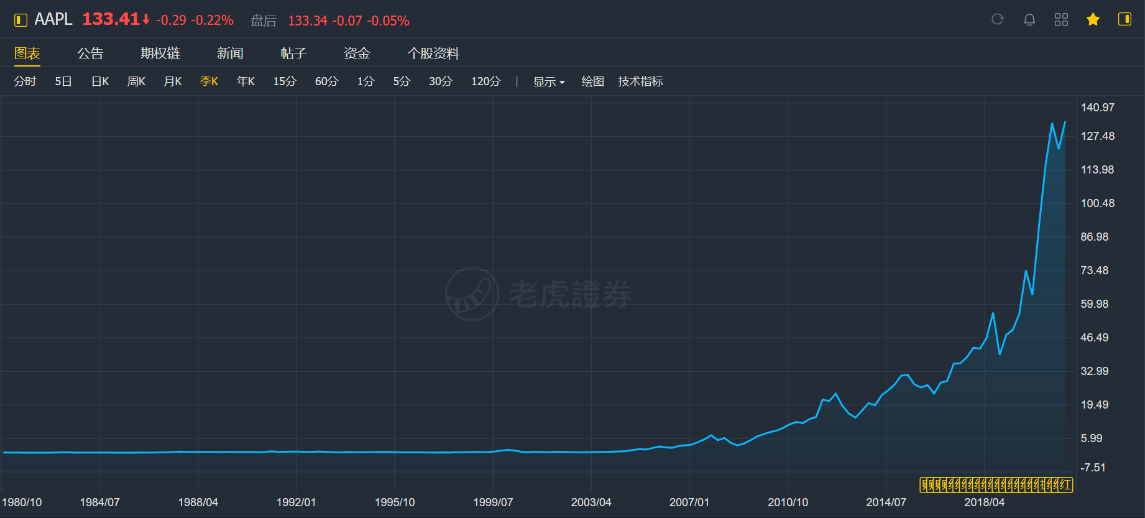
Task: Click the 100.48 price axis label
Action: 1098,203
